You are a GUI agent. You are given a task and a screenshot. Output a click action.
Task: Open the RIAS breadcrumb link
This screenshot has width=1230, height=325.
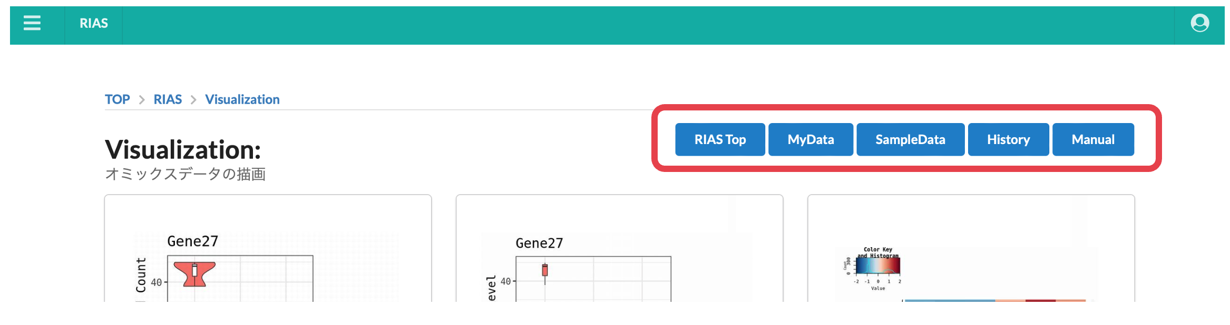point(168,99)
